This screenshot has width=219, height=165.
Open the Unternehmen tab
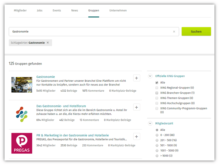point(118,11)
